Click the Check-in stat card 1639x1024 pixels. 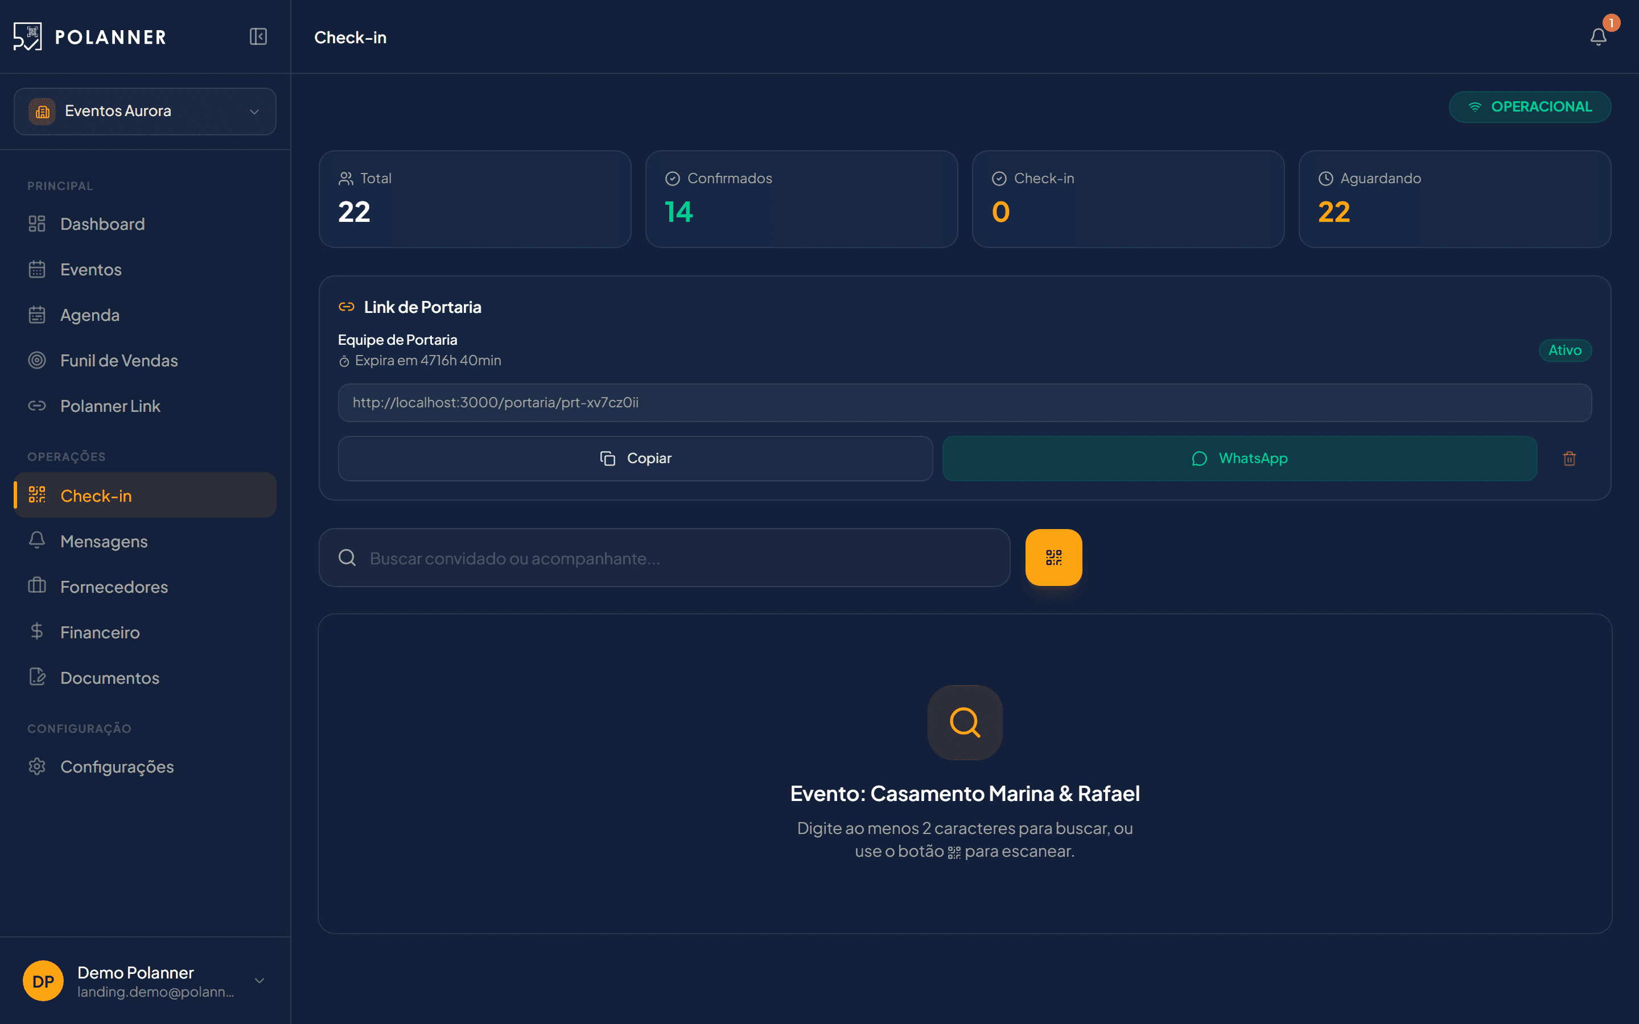coord(1127,199)
